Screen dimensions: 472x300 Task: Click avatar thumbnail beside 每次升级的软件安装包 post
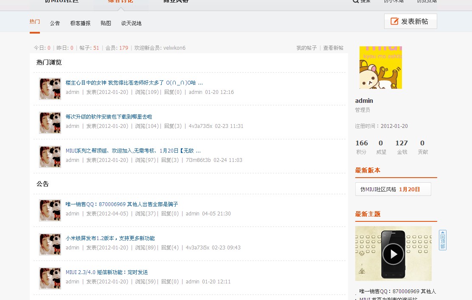[x=50, y=123]
